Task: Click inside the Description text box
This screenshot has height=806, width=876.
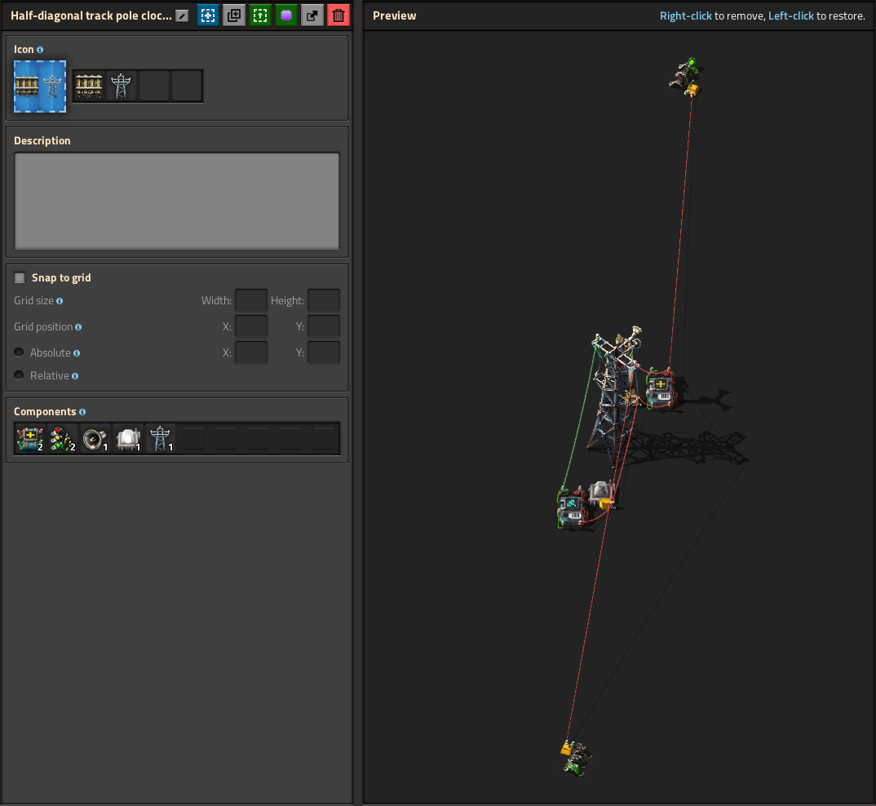Action: click(176, 201)
